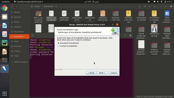Open PyCharm from the dock
The width and height of the screenshot is (174, 98).
pyautogui.click(x=5, y=43)
